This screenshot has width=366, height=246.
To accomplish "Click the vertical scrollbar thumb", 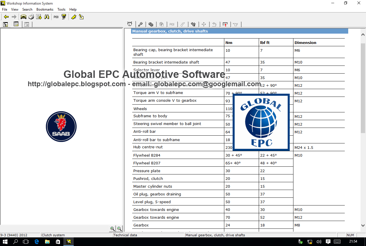I will pyautogui.click(x=363, y=88).
